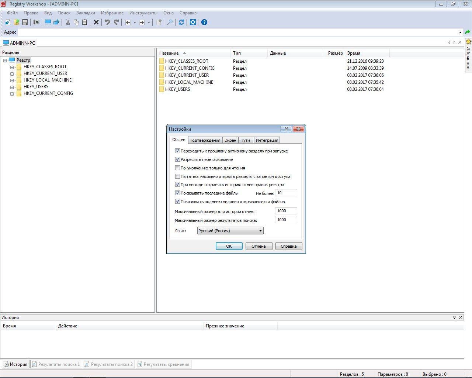The image size is (472, 378).
Task: Switch to the Интеграция tab
Action: coord(267,140)
